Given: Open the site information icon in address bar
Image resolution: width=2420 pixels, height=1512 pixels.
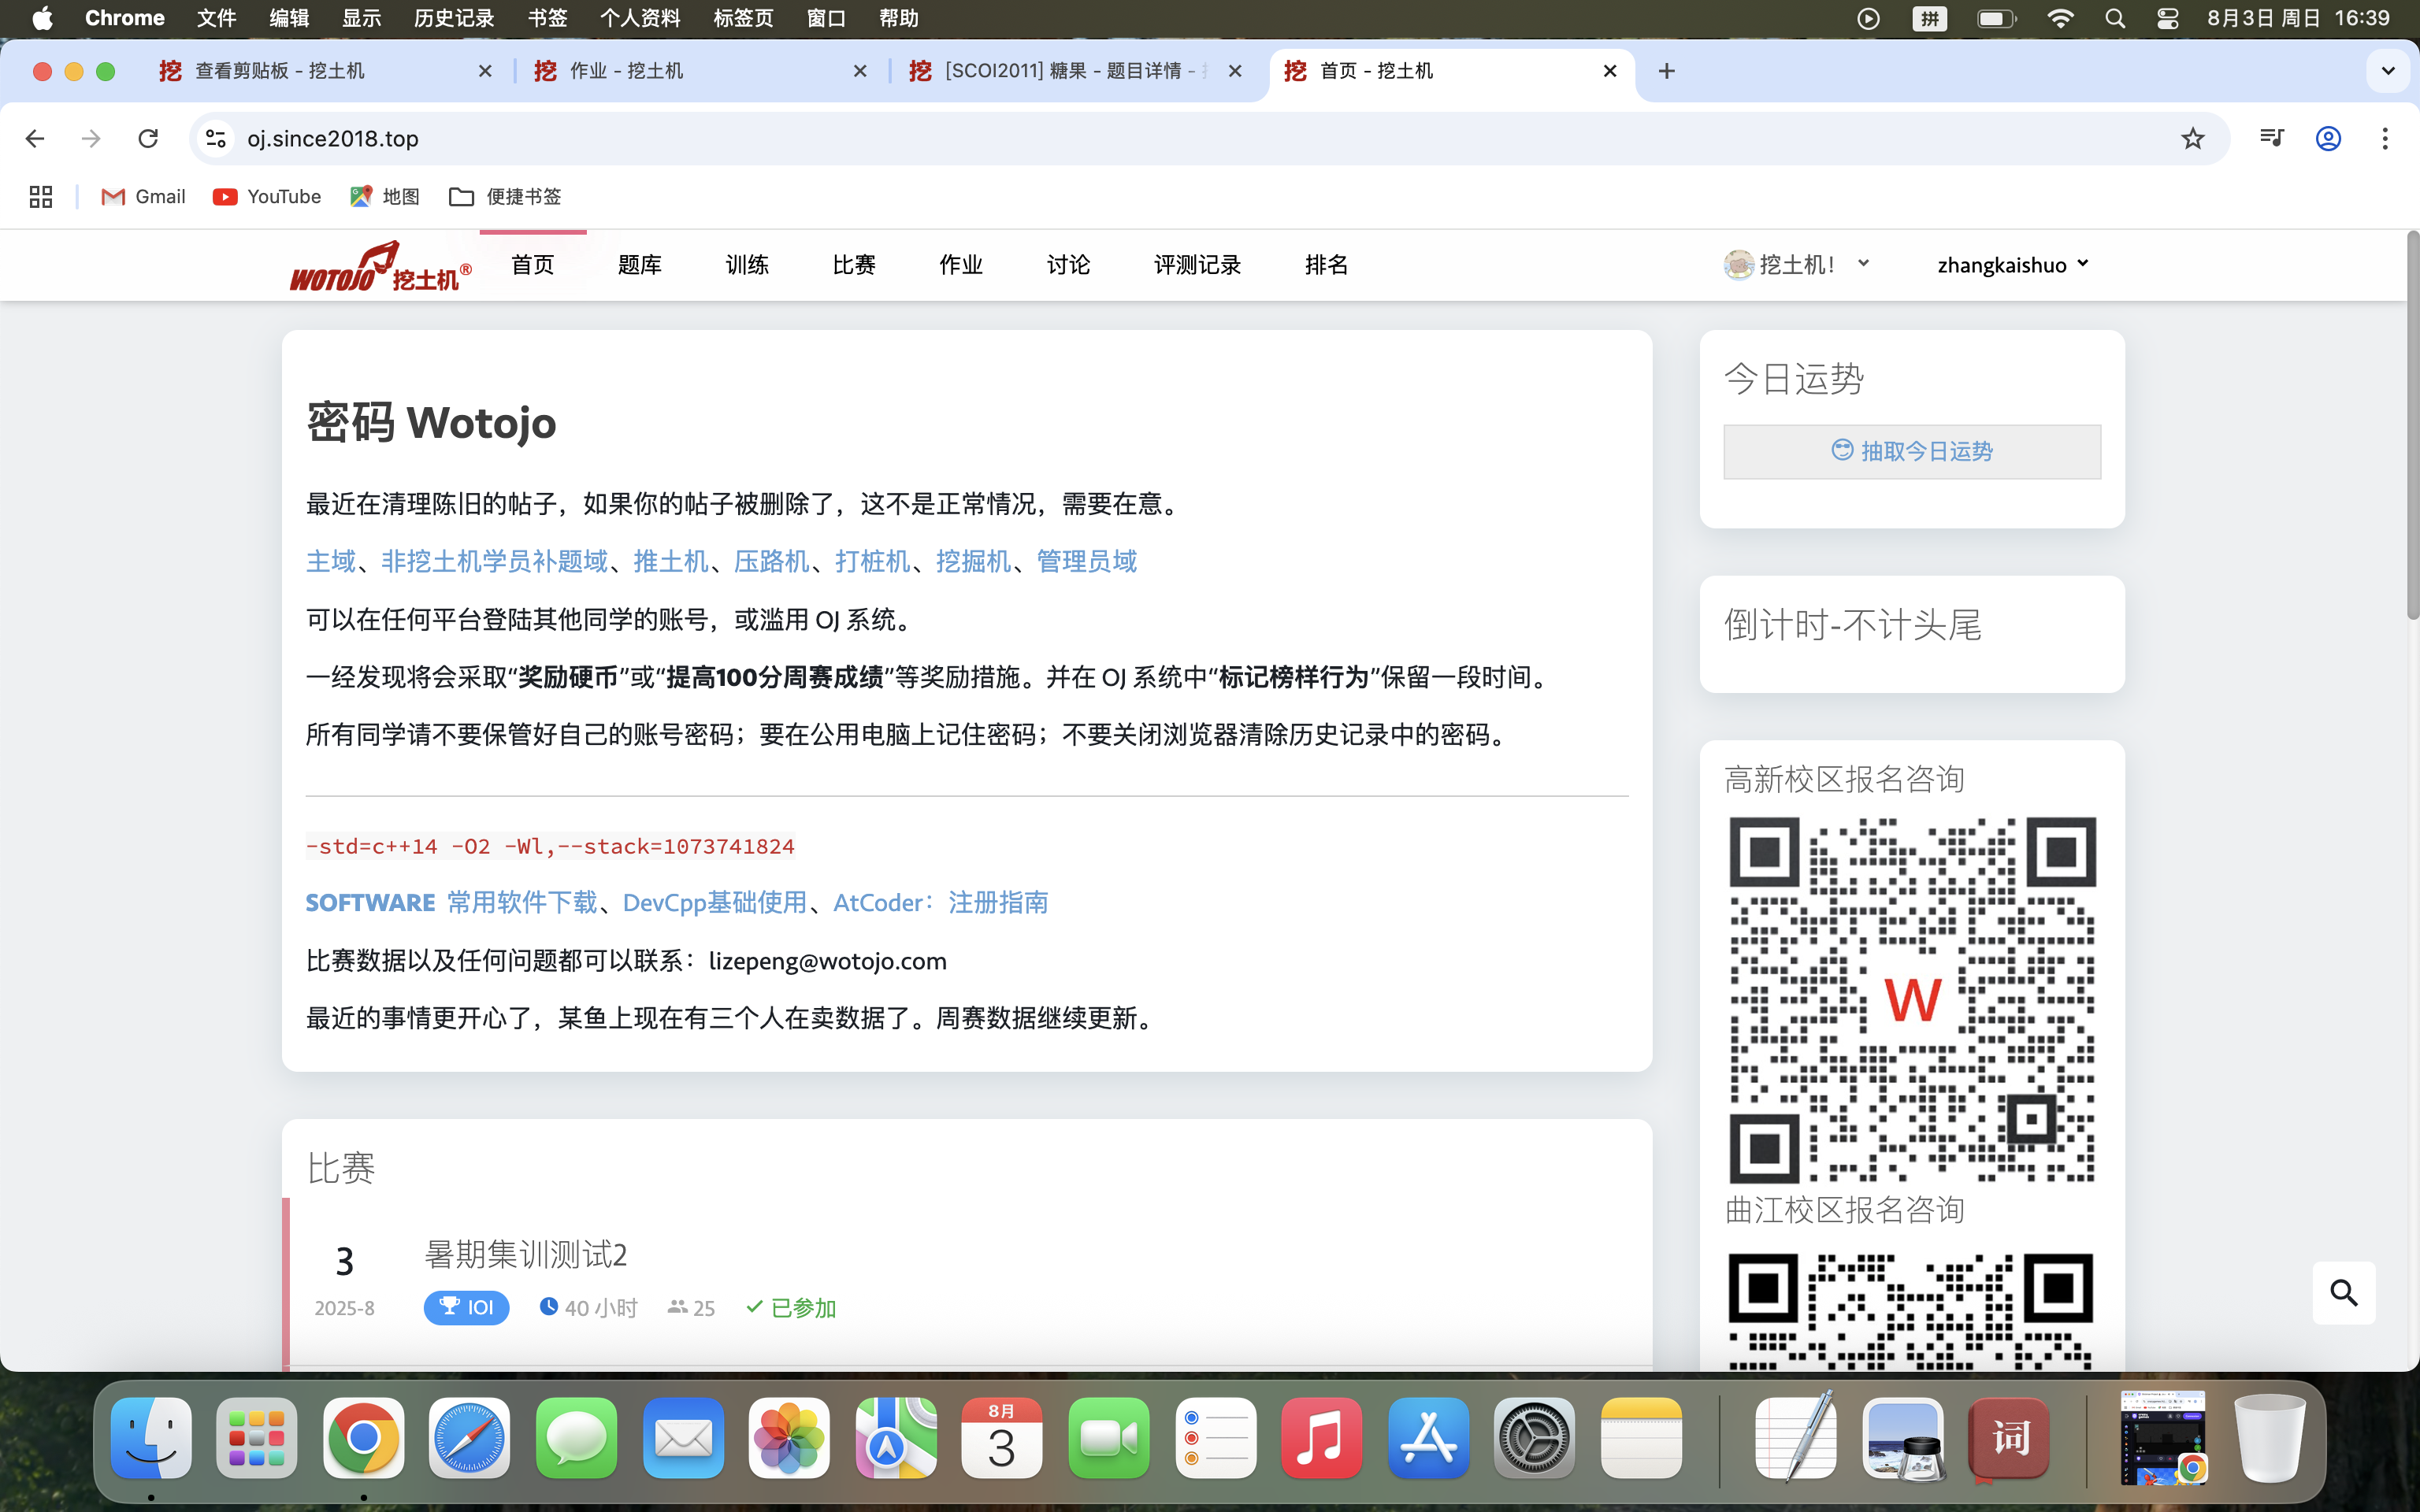Looking at the screenshot, I should click(216, 138).
